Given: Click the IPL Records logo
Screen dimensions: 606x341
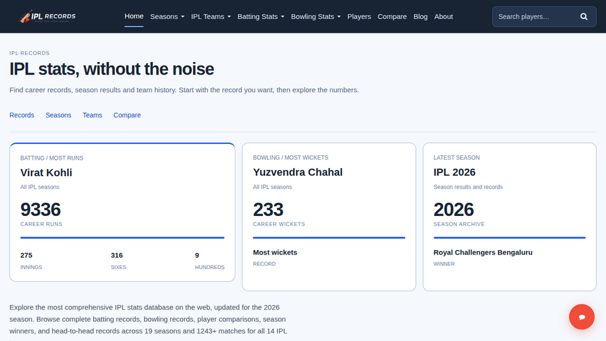Looking at the screenshot, I should pos(47,16).
